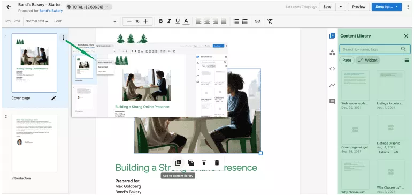Clear text formatting
This screenshot has height=195, width=414.
coord(270,21)
